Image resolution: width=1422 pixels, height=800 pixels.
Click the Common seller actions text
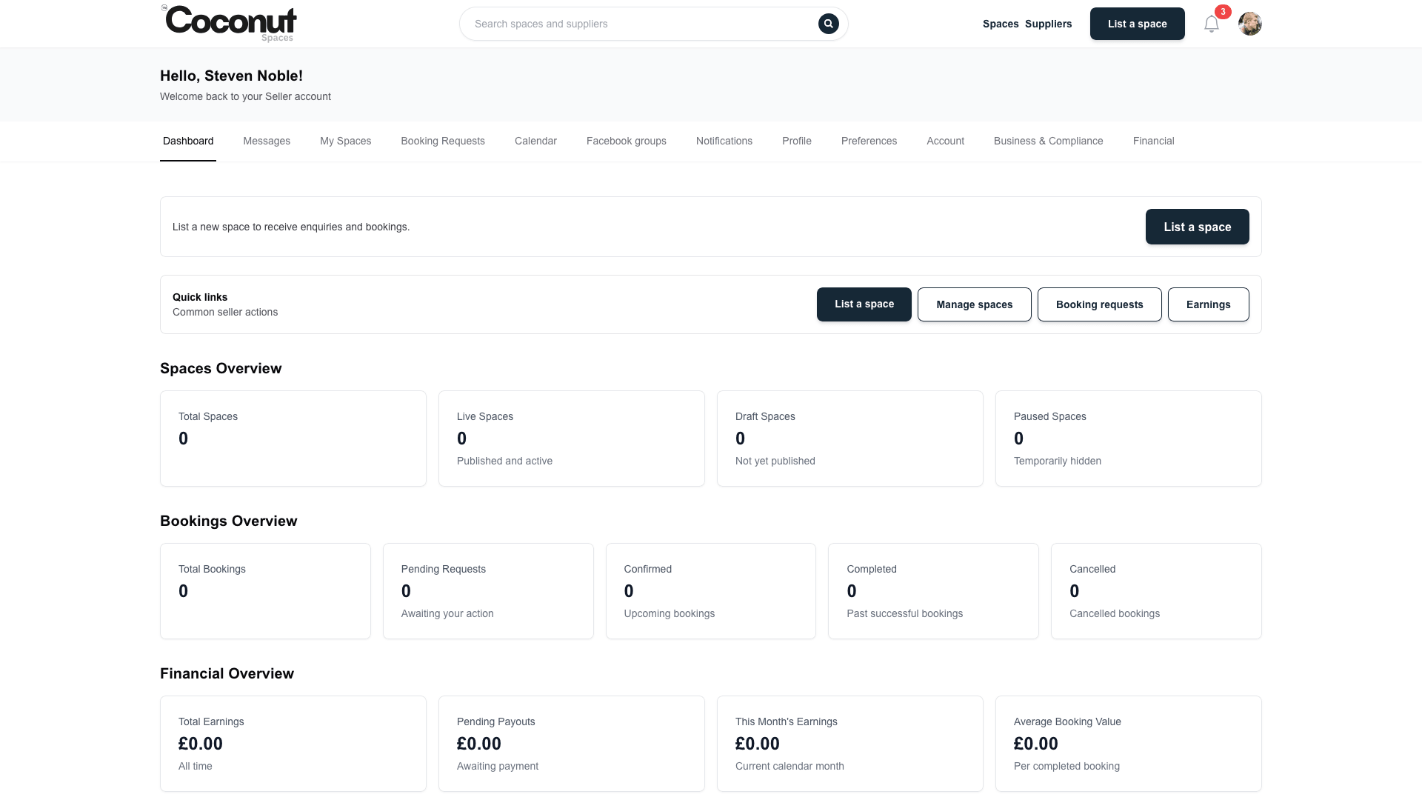[x=225, y=312]
